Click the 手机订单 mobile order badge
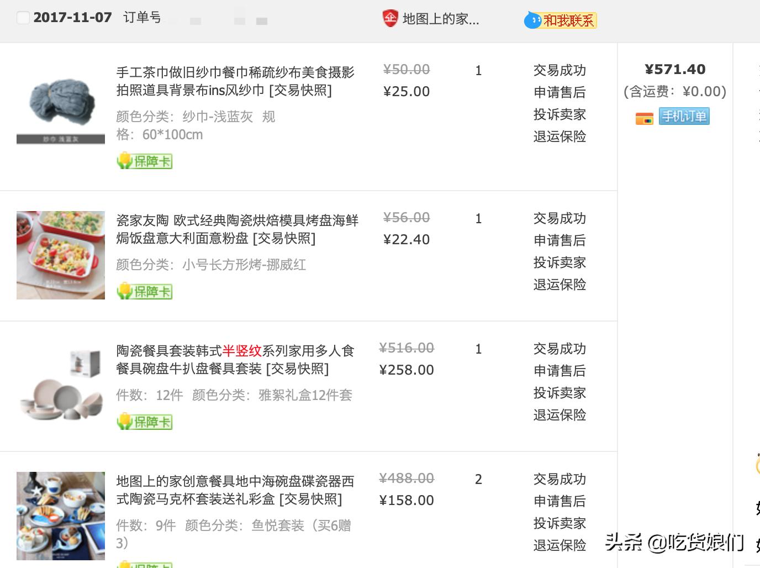The width and height of the screenshot is (760, 568). (684, 117)
